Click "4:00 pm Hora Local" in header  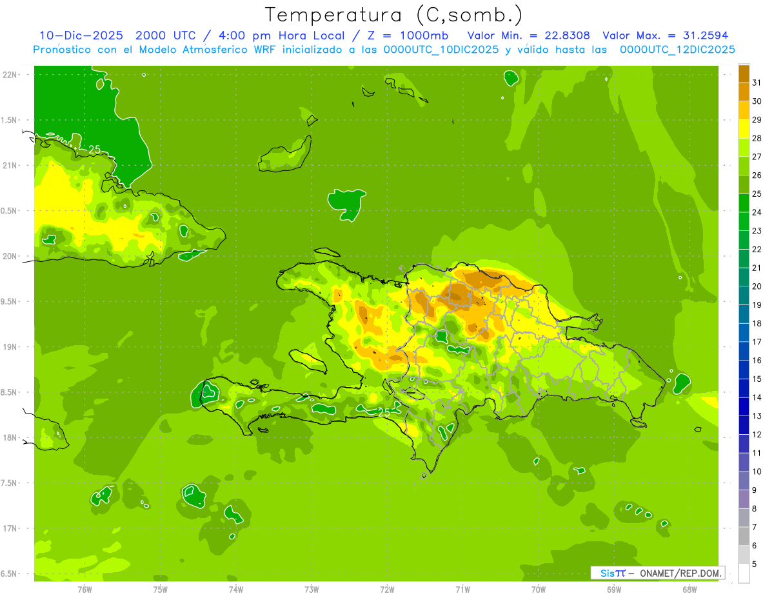[x=283, y=35]
